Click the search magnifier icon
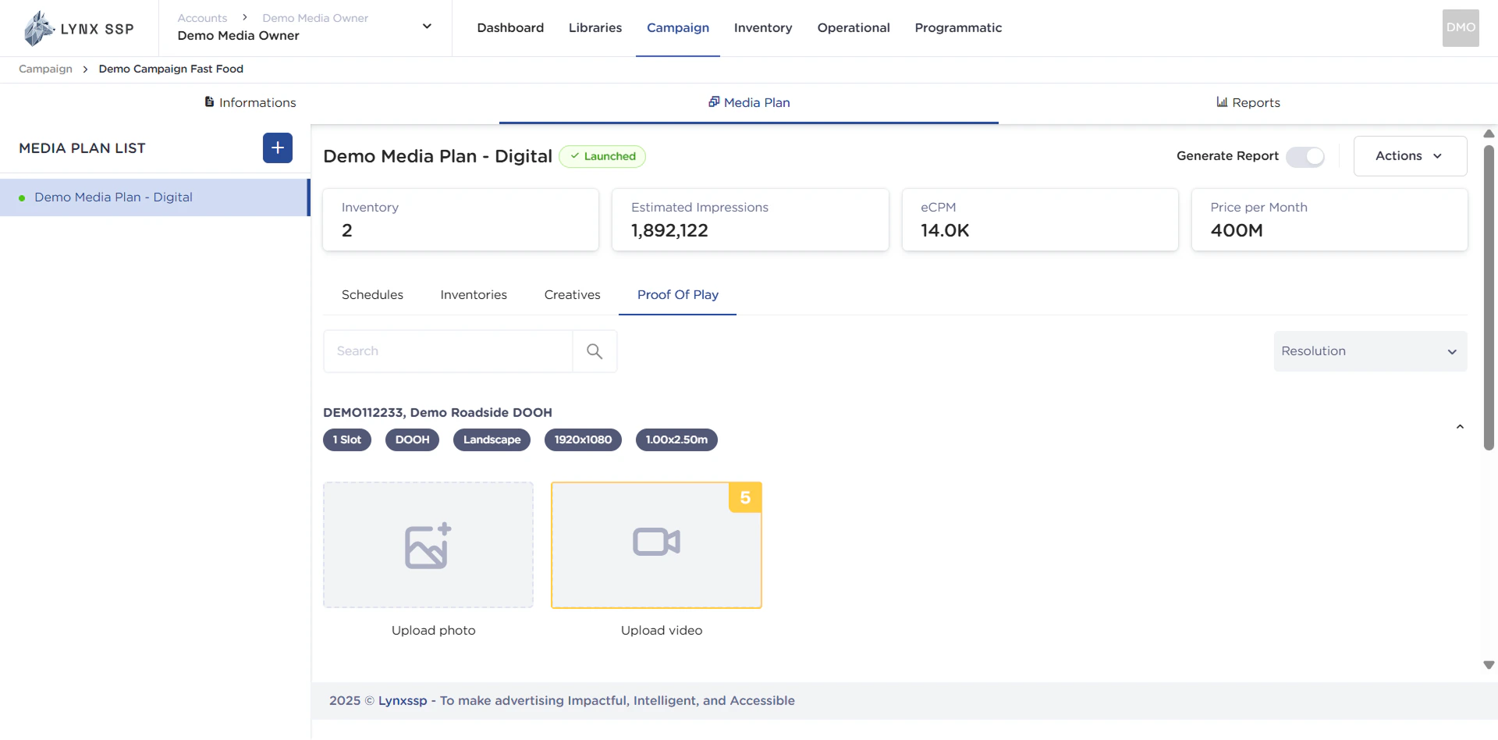The width and height of the screenshot is (1498, 740). click(595, 351)
